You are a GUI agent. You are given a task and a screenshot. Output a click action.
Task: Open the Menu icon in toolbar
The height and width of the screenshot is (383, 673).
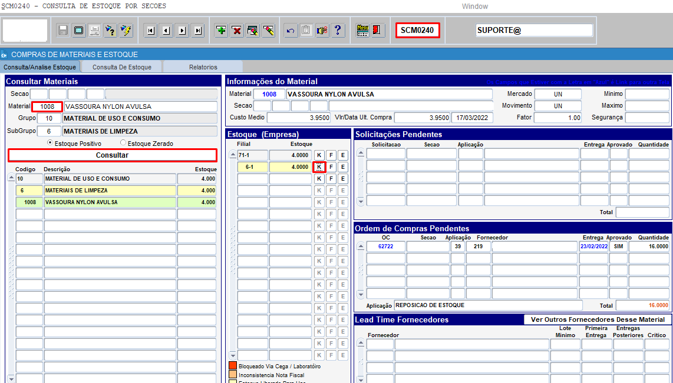(362, 31)
